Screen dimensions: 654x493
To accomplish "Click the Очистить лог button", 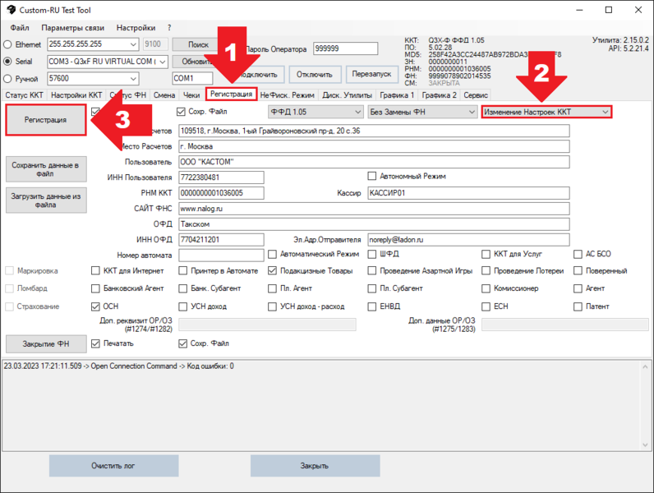I will pos(112,466).
